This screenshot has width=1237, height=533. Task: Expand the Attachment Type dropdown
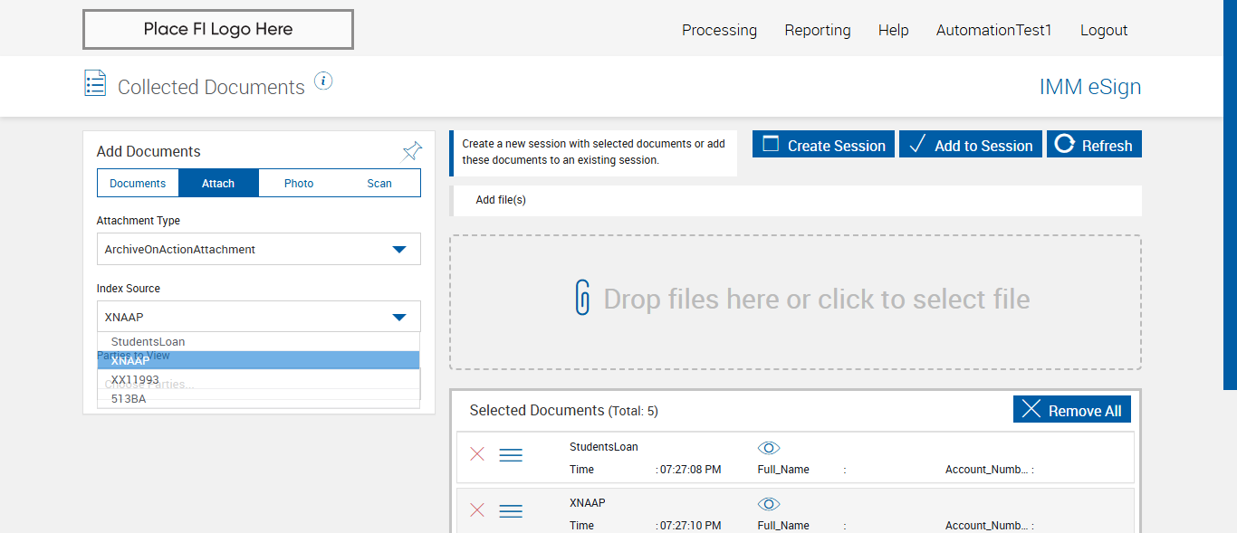[398, 250]
